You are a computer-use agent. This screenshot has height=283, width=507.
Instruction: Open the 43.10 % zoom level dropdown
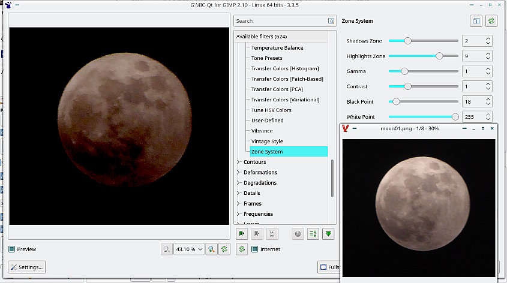[188, 249]
